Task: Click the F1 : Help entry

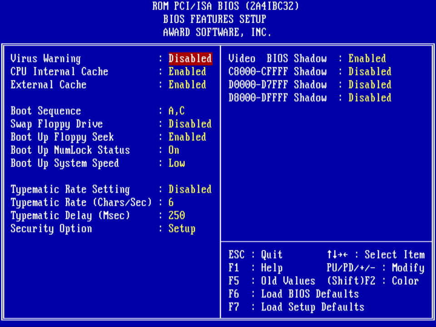Action: 256,268
